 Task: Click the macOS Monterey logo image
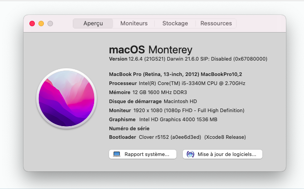click(x=66, y=99)
